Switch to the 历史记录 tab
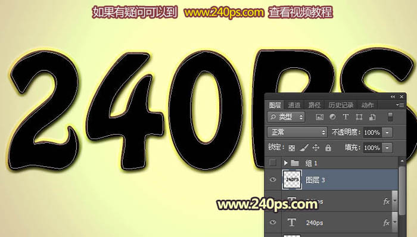The height and width of the screenshot is (237, 417). click(x=341, y=105)
